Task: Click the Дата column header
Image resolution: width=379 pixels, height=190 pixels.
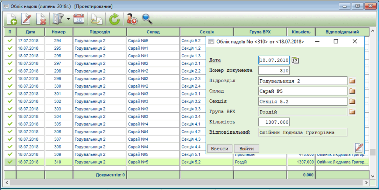Action: pyautogui.click(x=30, y=32)
